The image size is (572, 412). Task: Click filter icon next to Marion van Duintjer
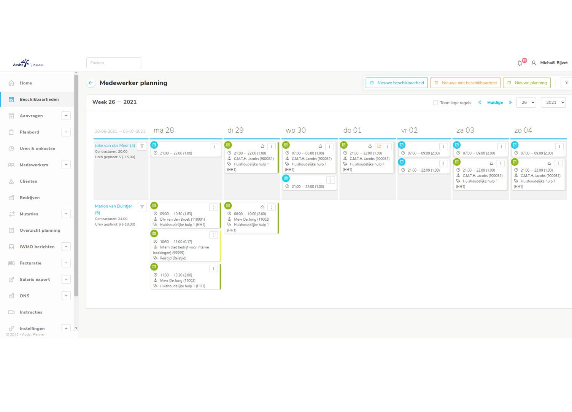pyautogui.click(x=142, y=207)
